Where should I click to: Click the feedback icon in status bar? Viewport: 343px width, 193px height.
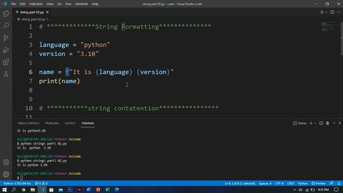pos(332,183)
